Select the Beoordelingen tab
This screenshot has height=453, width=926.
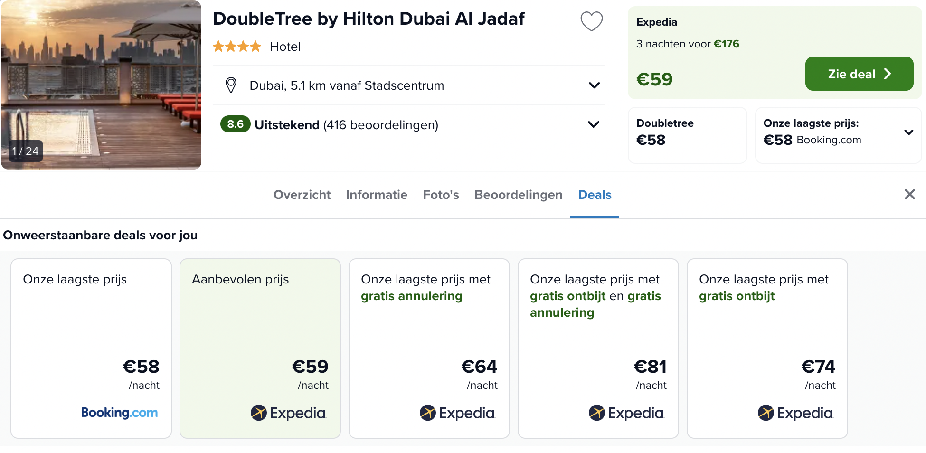[x=518, y=195]
